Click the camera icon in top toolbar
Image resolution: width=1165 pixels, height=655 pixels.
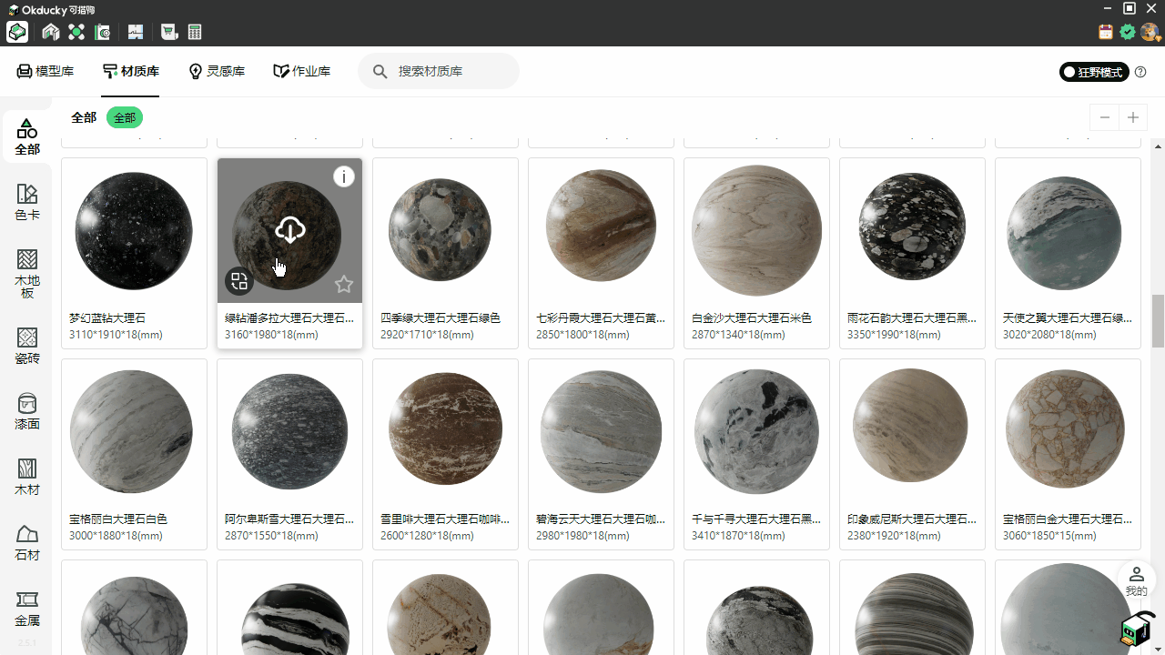(x=103, y=33)
